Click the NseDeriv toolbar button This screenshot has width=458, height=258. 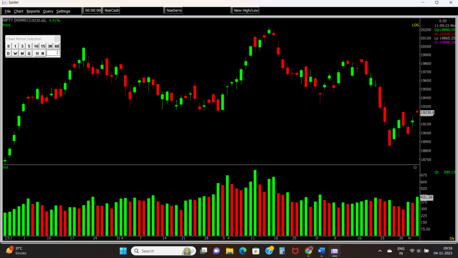pyautogui.click(x=174, y=10)
